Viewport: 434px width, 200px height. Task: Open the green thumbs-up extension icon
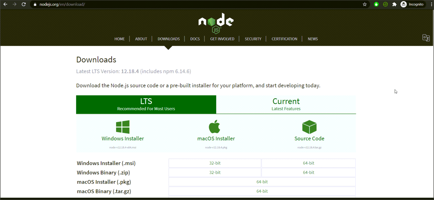click(376, 4)
